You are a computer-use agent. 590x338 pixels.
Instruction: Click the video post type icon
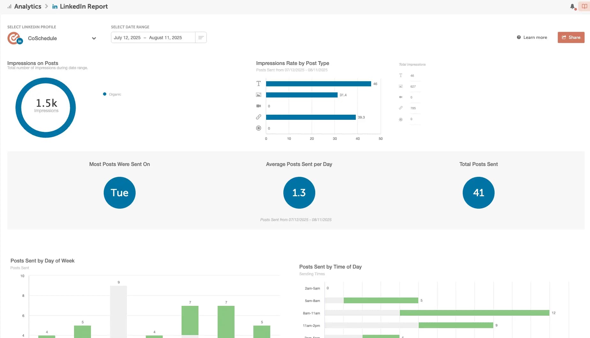click(258, 106)
